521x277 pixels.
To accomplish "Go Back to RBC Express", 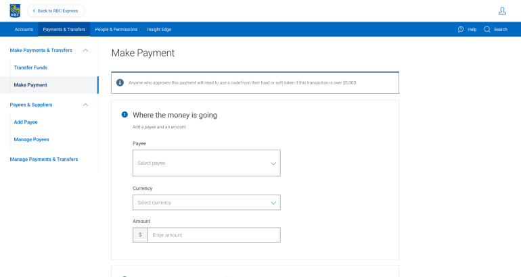I will [55, 11].
